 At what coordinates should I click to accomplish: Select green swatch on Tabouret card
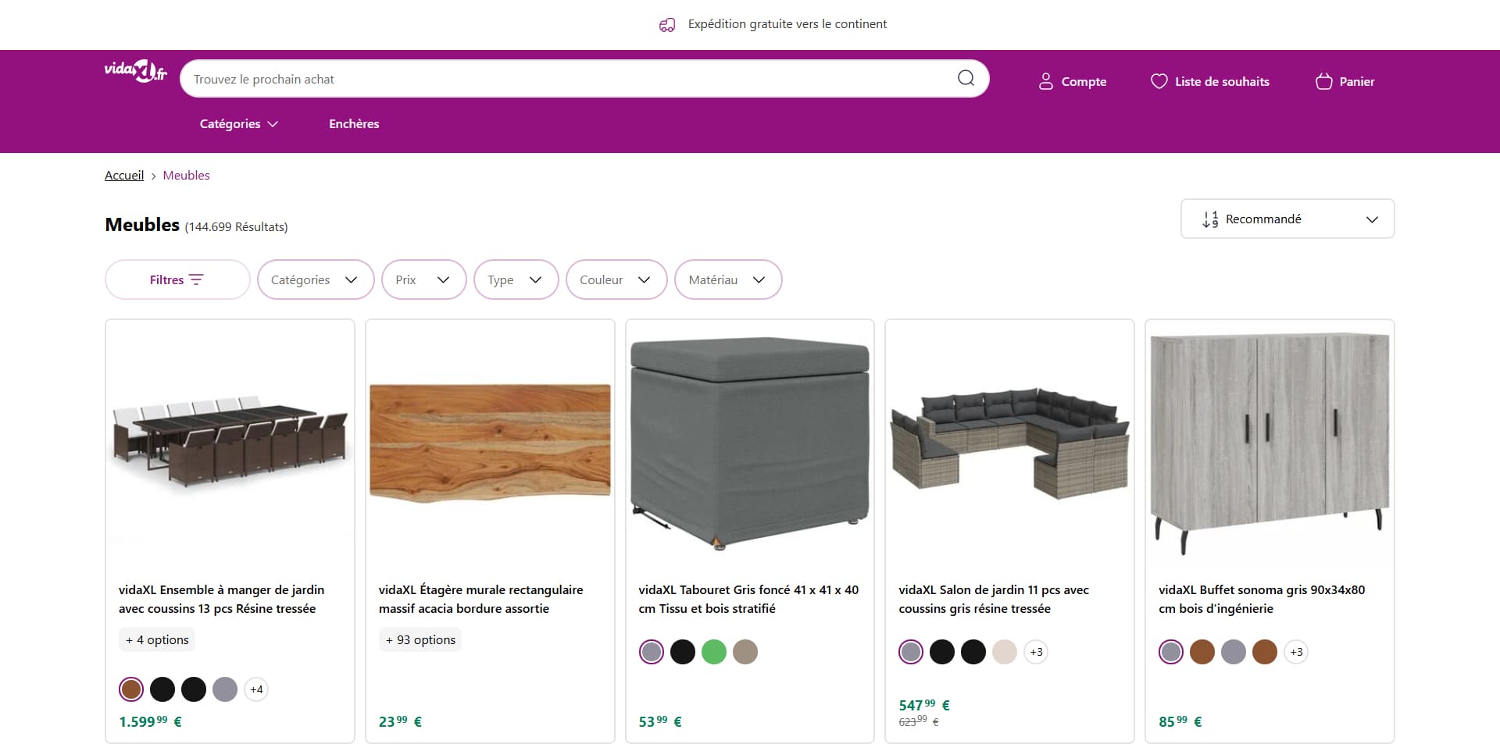(714, 652)
